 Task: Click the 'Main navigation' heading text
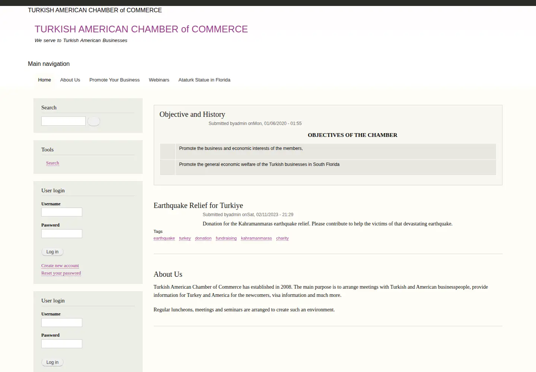pyautogui.click(x=49, y=64)
